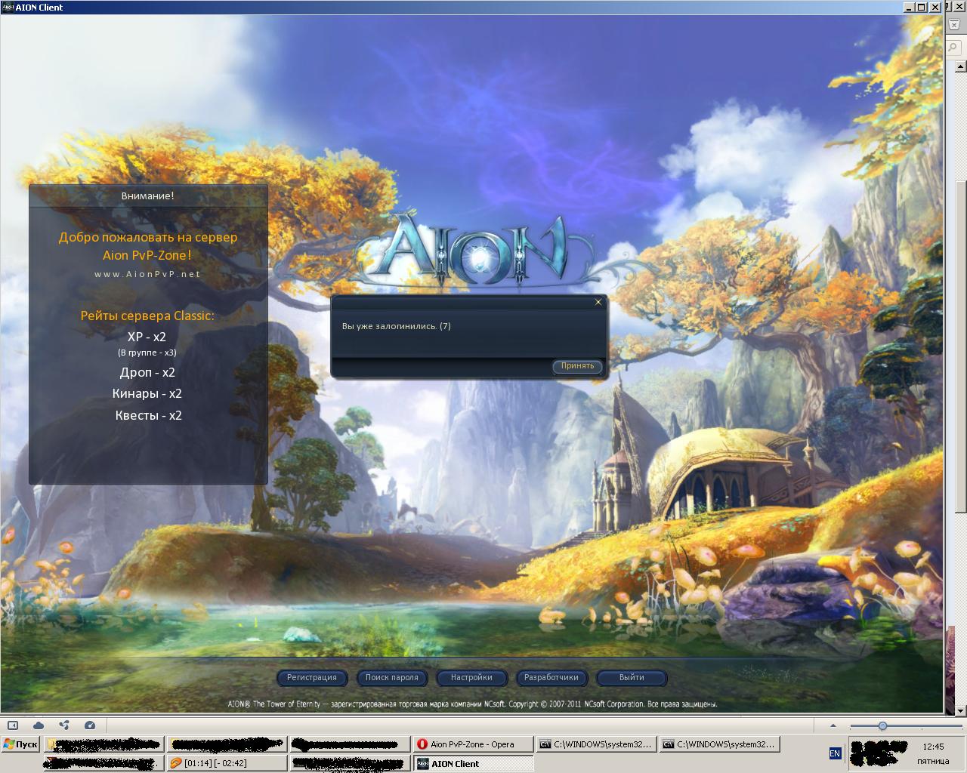The height and width of the screenshot is (773, 967).
Task: Adjust the Opera zoom slider handle
Action: click(882, 726)
